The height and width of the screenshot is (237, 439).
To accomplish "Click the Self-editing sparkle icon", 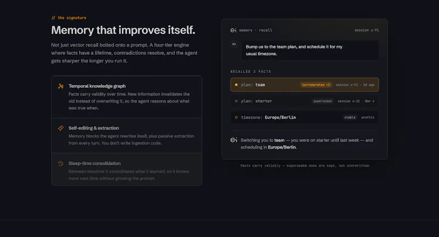I will tap(60, 128).
